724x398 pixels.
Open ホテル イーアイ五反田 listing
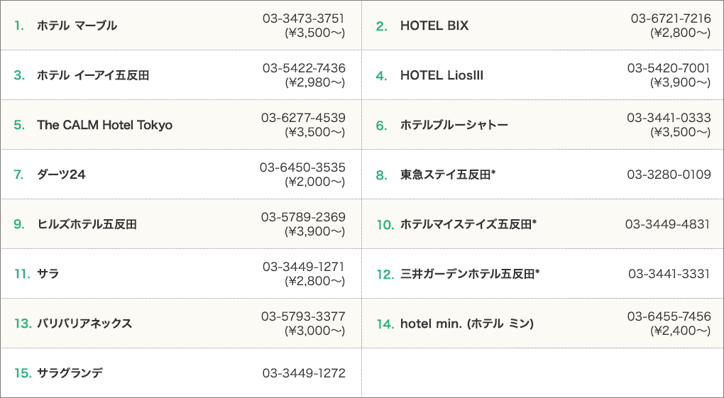[x=93, y=74]
